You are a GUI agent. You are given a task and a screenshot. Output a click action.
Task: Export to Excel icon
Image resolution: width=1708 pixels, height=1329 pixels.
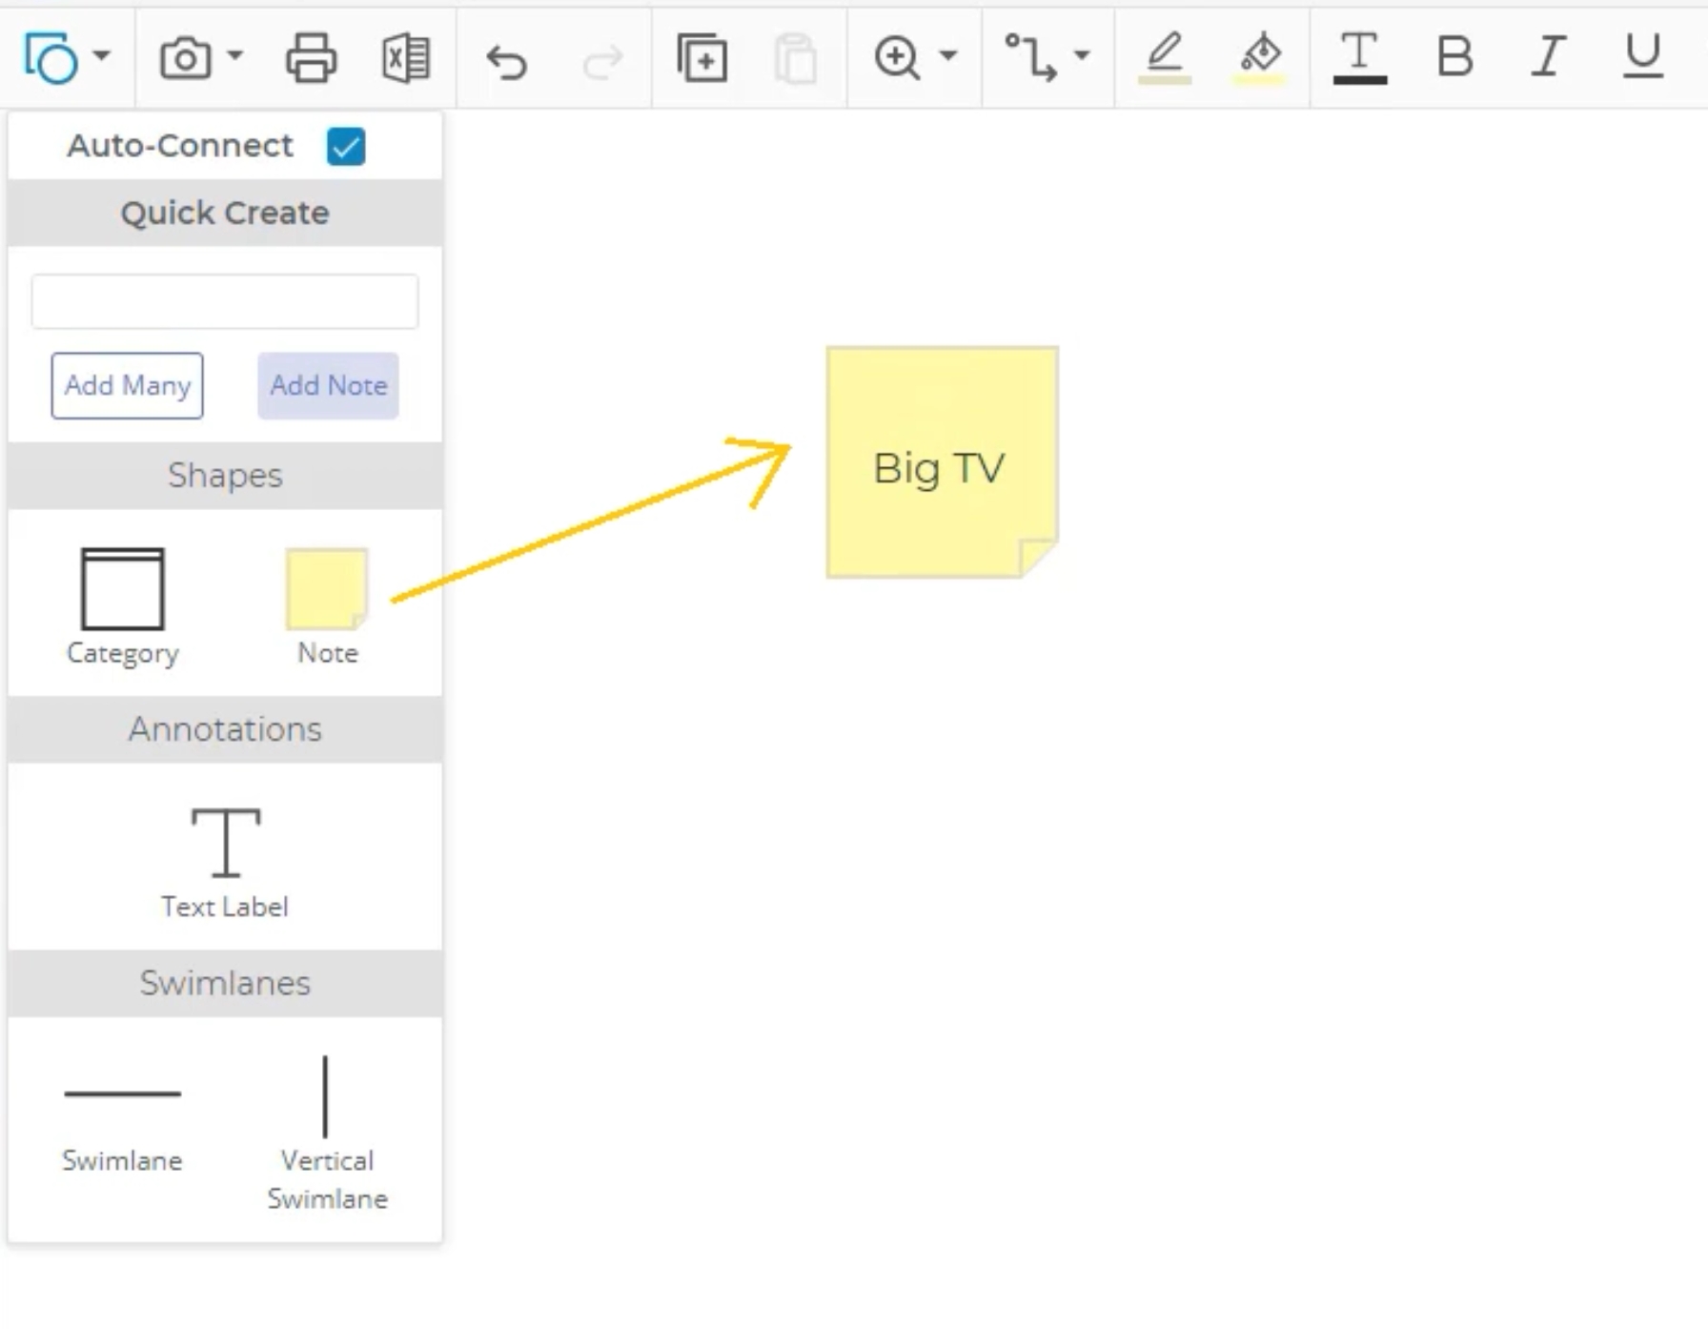tap(406, 58)
